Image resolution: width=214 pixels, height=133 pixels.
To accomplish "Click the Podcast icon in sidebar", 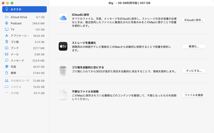I will click(x=6, y=23).
